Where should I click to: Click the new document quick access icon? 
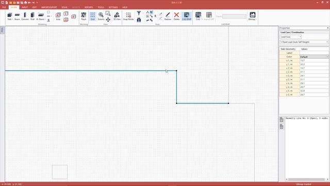pyautogui.click(x=7, y=3)
